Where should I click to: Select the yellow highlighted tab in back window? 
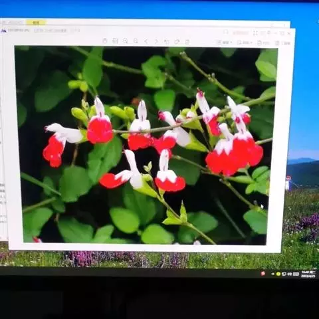click(36, 23)
